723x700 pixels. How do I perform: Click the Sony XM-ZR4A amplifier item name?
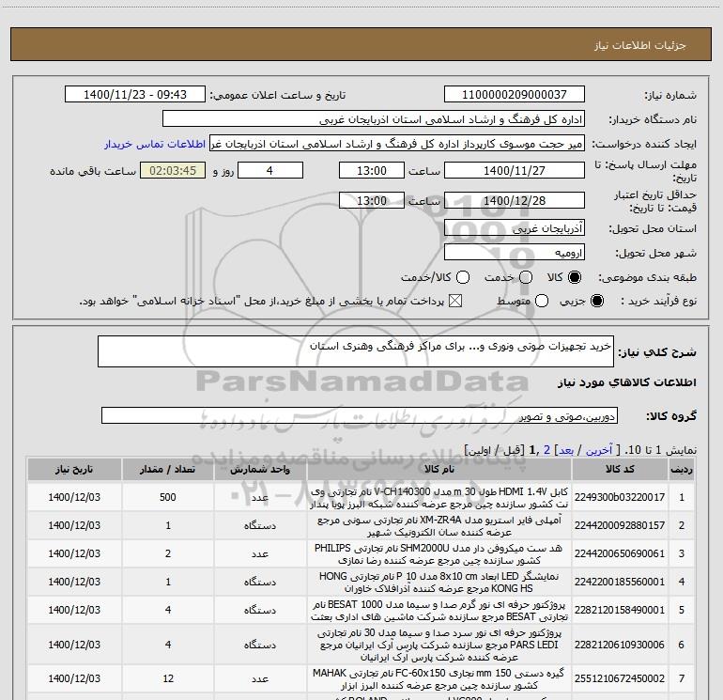click(439, 526)
